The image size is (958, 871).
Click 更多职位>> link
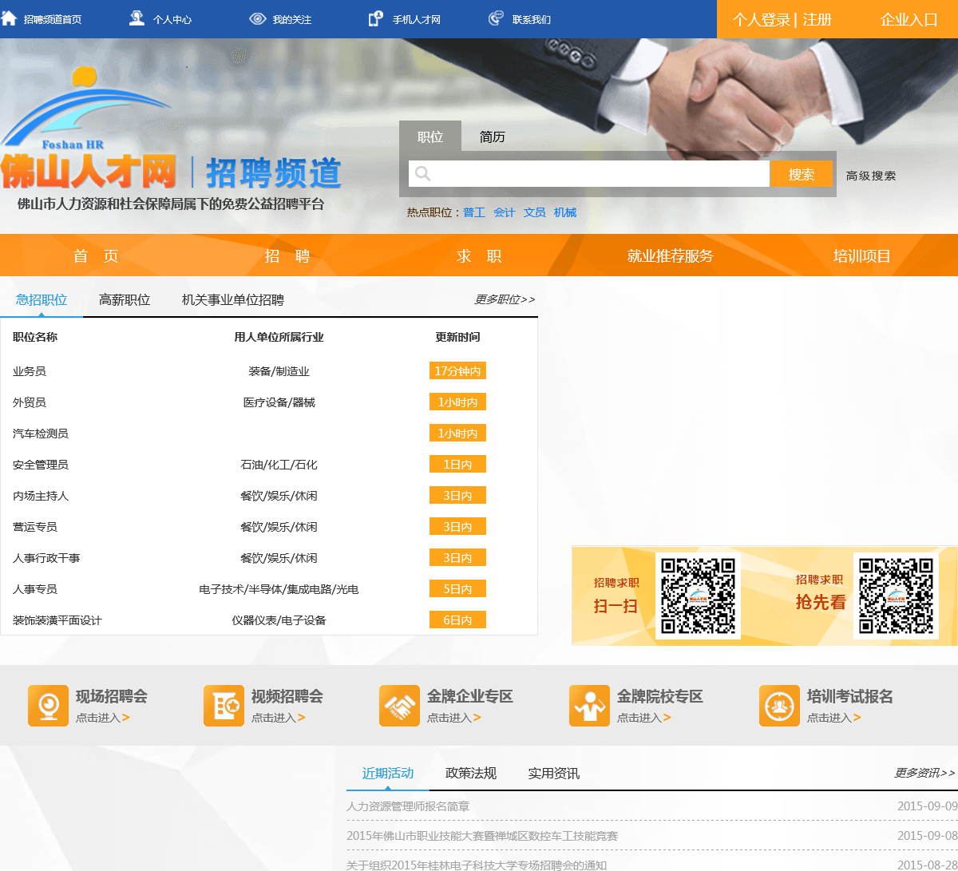pos(505,299)
